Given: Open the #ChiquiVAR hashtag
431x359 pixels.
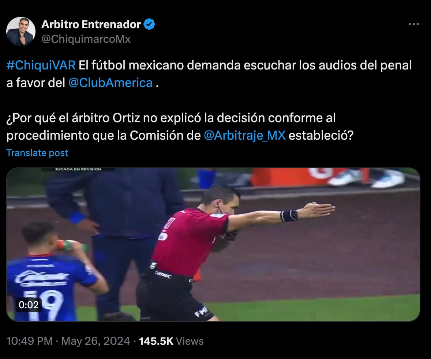Looking at the screenshot, I should (41, 65).
